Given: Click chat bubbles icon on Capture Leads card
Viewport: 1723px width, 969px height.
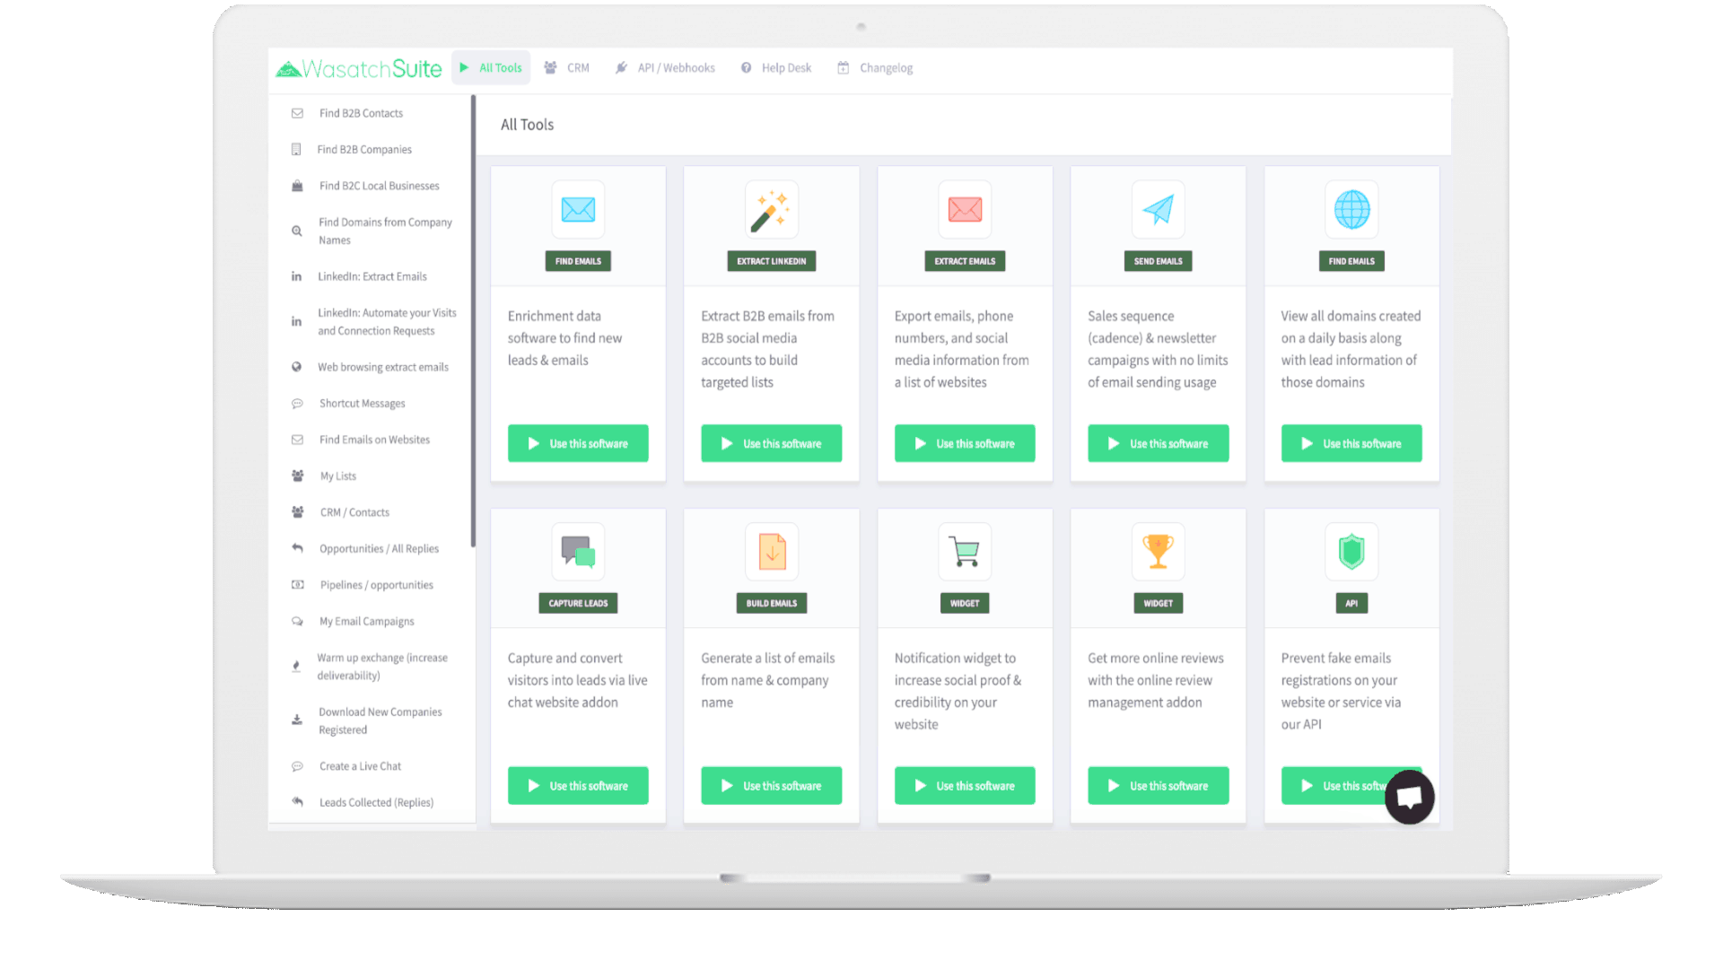Looking at the screenshot, I should [578, 552].
